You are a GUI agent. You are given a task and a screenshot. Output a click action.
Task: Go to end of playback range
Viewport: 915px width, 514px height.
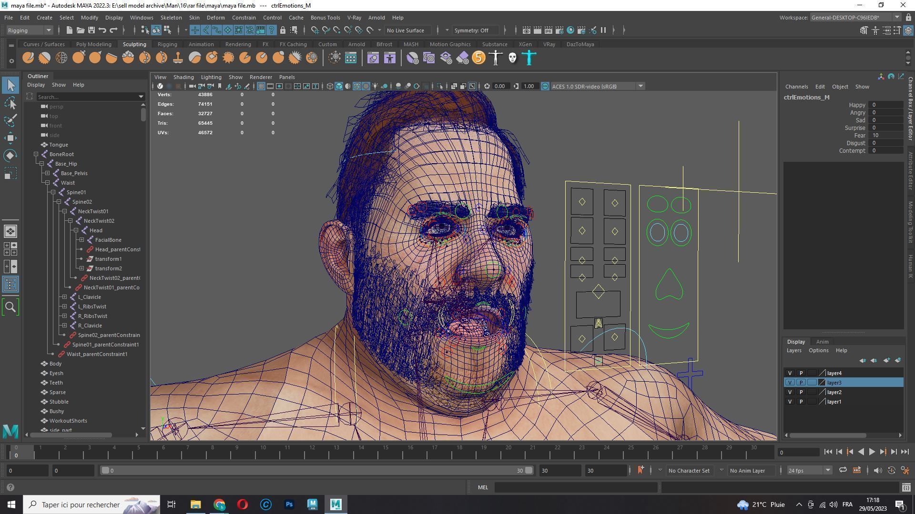point(905,452)
